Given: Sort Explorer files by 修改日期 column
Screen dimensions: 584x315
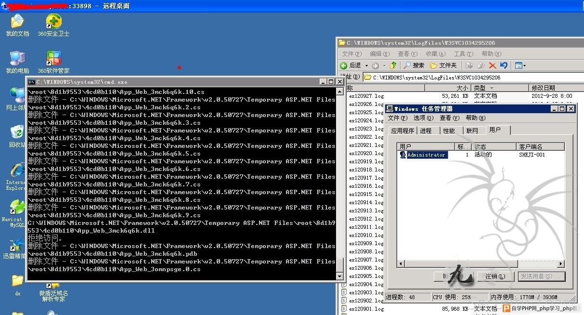Looking at the screenshot, I should coord(556,88).
